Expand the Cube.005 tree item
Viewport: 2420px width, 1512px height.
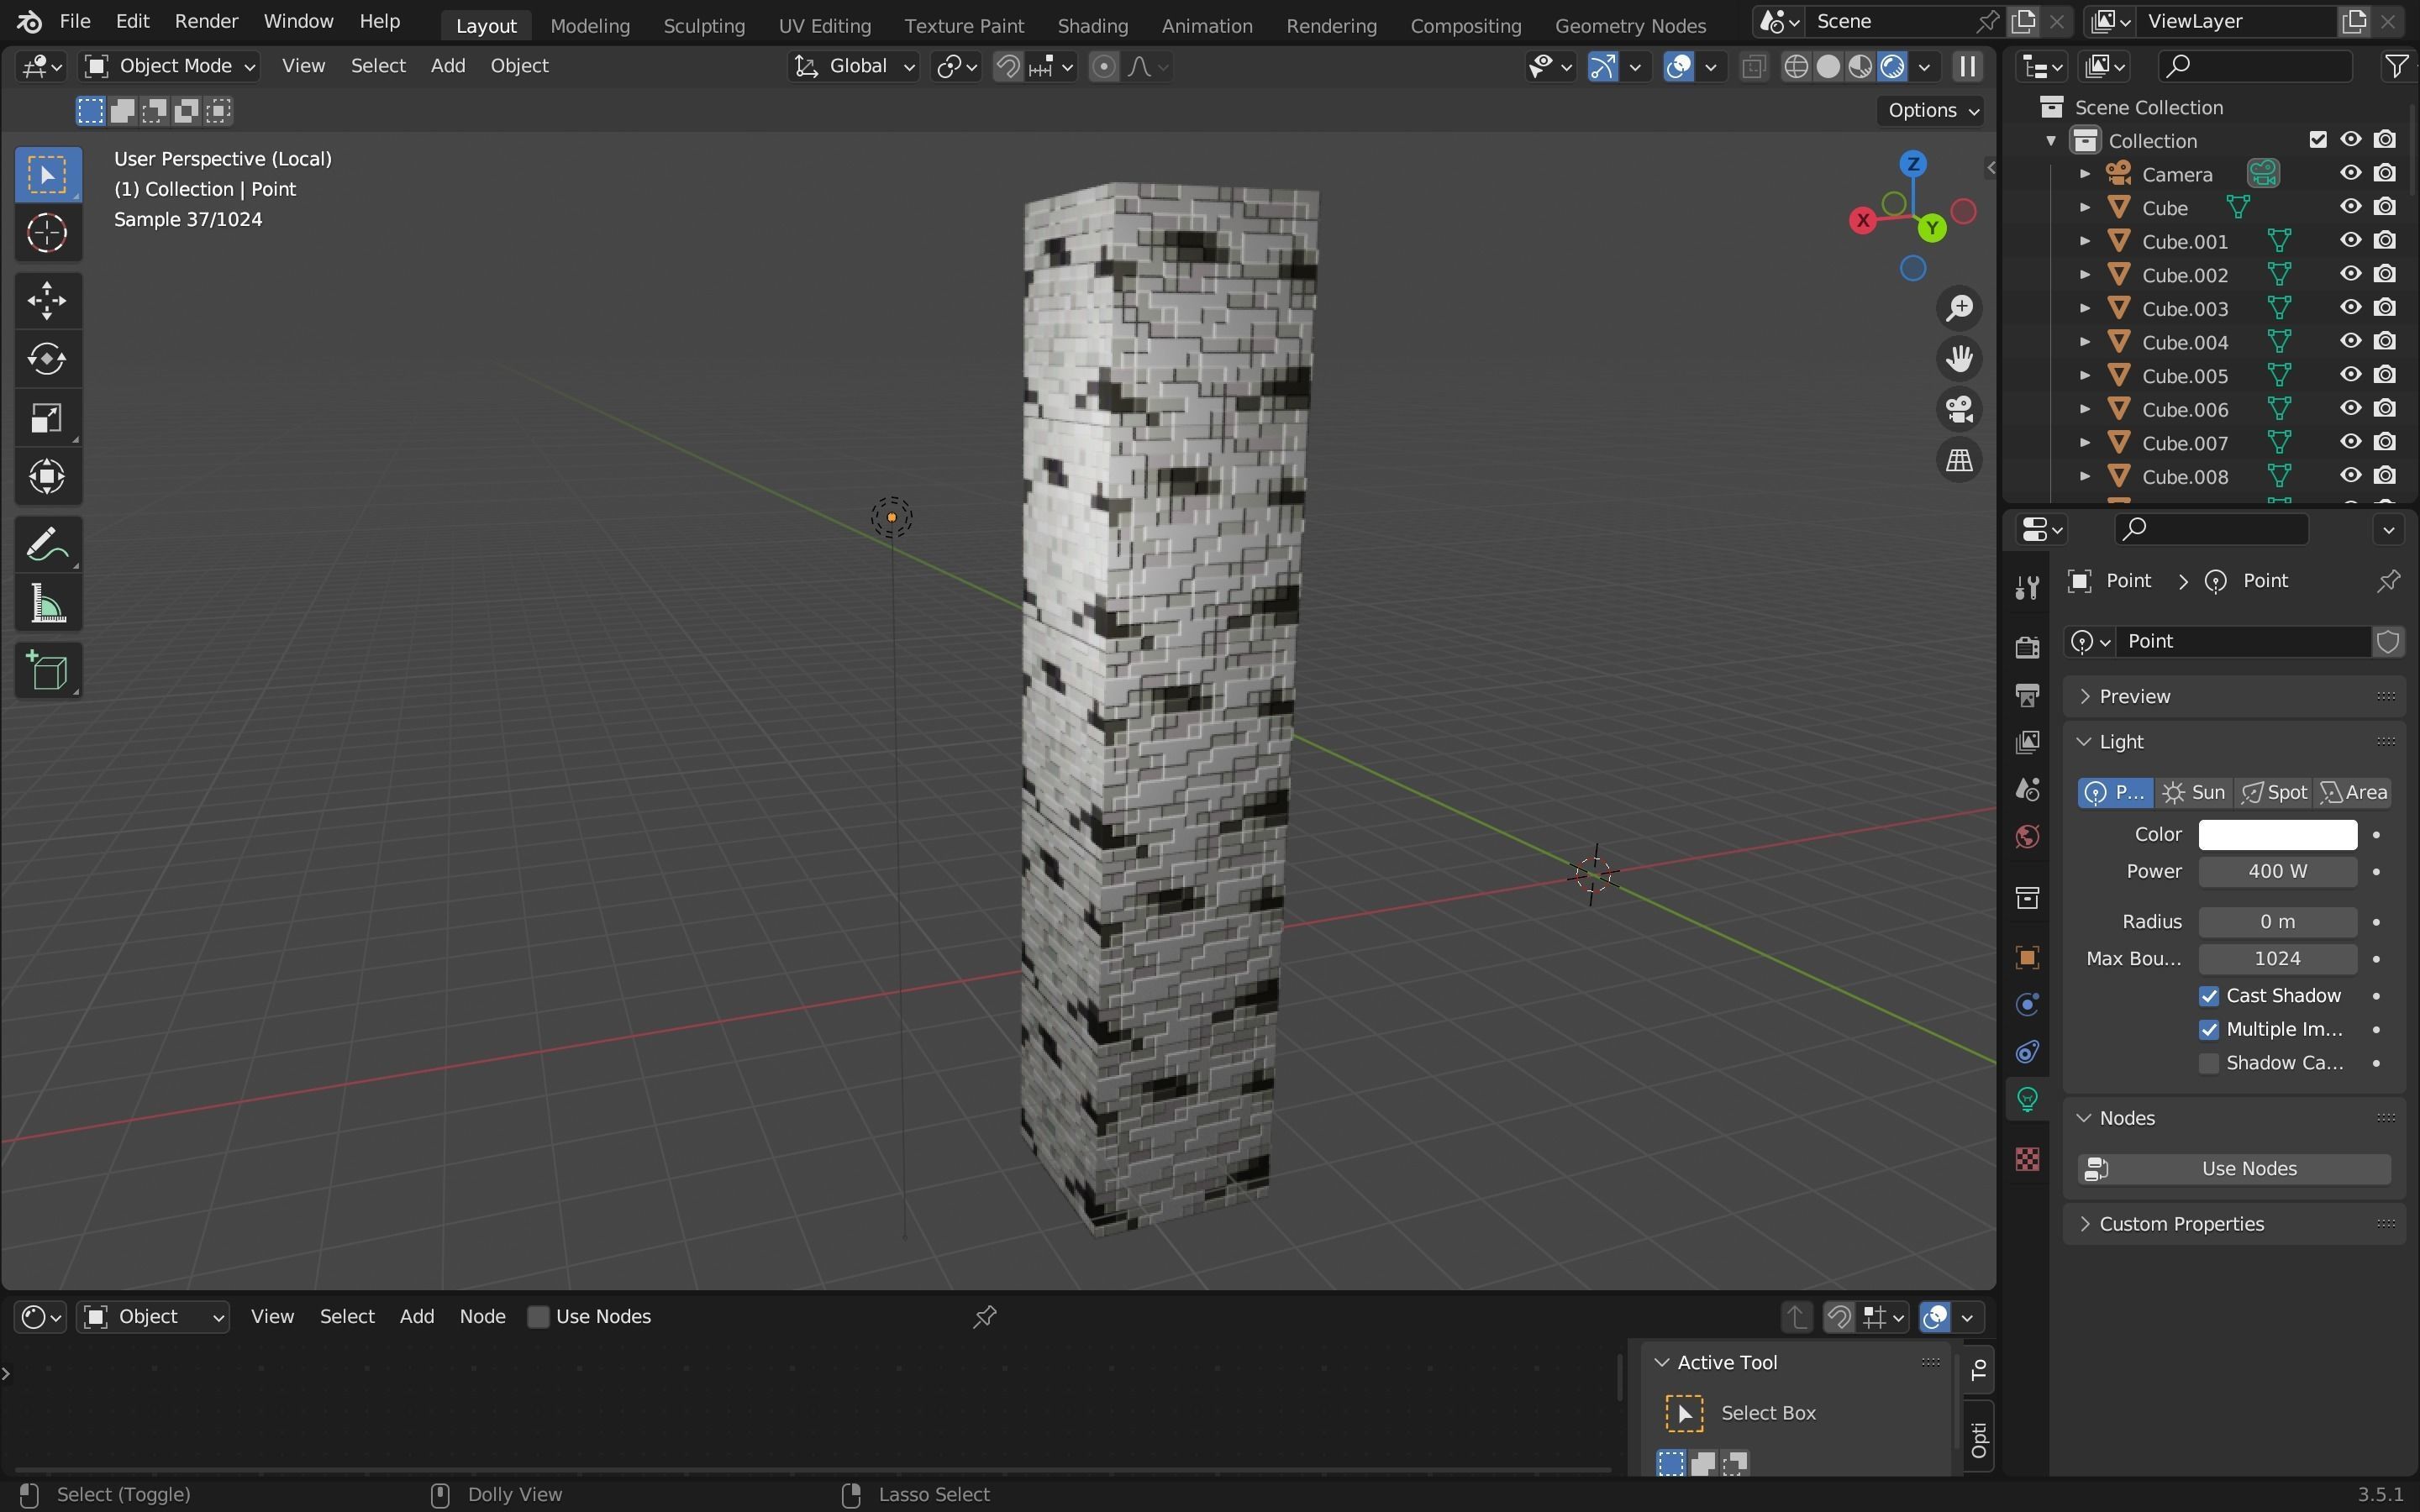[2085, 376]
